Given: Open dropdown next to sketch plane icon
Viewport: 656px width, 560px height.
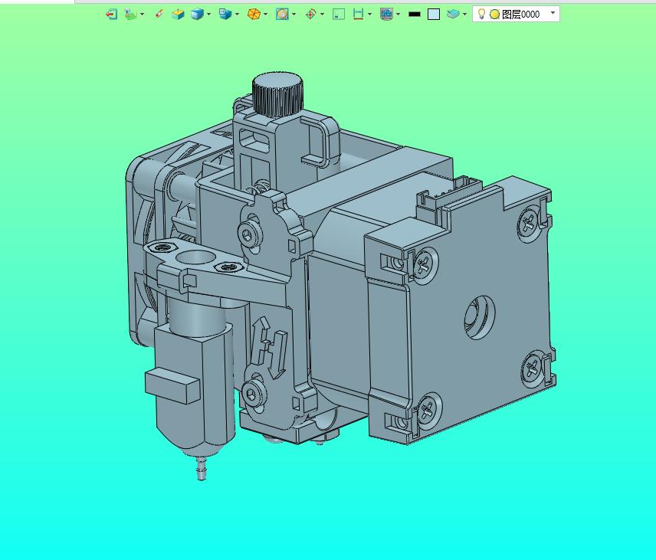Looking at the screenshot, I should pos(143,15).
